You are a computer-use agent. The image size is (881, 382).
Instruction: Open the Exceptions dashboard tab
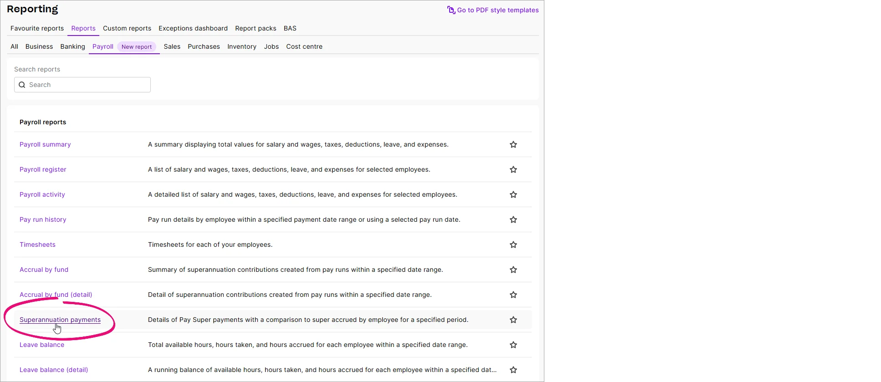193,28
